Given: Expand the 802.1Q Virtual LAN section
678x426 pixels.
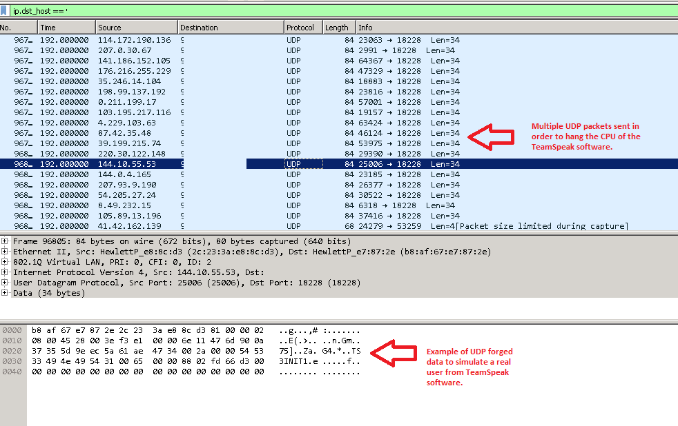Looking at the screenshot, I should (5, 262).
